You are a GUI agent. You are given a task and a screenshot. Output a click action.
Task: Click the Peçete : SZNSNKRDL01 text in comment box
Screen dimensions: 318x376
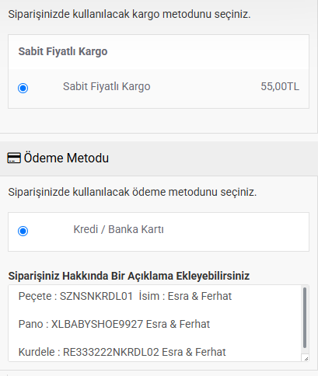pyautogui.click(x=75, y=296)
